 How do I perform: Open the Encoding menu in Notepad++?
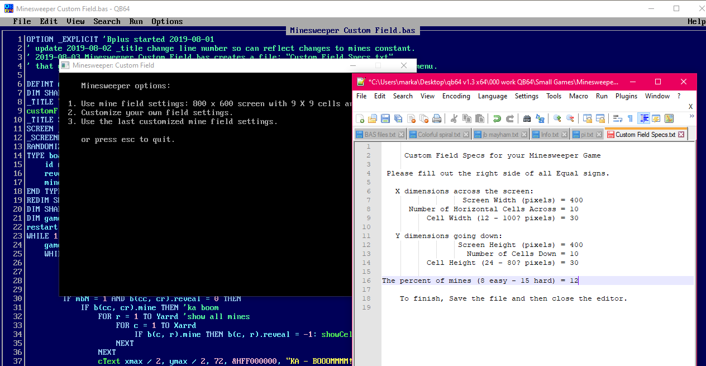click(456, 96)
